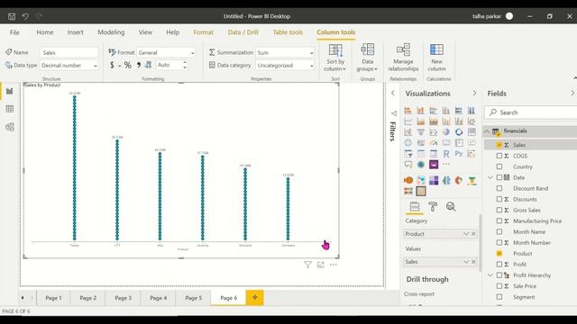Insert the treemap visual

(x=472, y=132)
